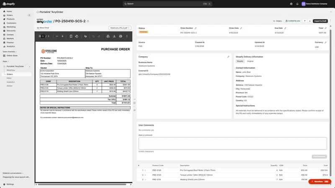The image size is (335, 188).
Task: Open Demo Hardware Company account menu
Action: point(314,4)
